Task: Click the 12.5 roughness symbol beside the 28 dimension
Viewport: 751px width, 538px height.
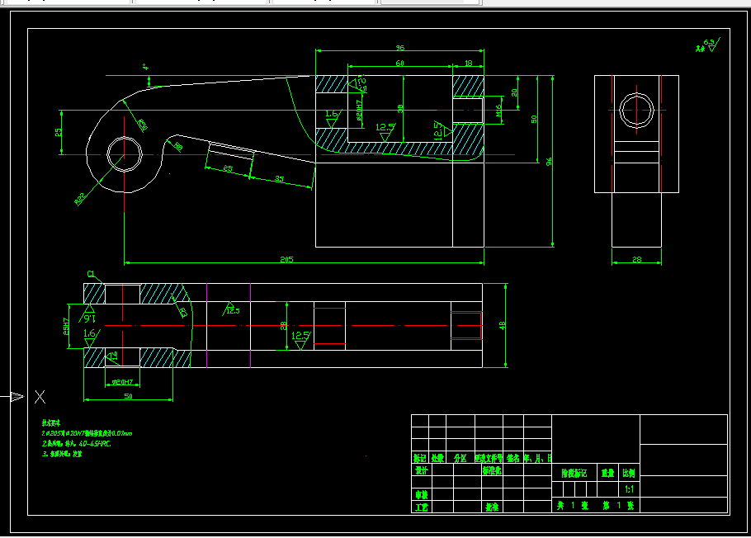Action: [300, 340]
